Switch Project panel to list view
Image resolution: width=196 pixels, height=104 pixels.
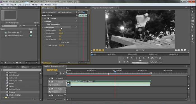point(2,63)
